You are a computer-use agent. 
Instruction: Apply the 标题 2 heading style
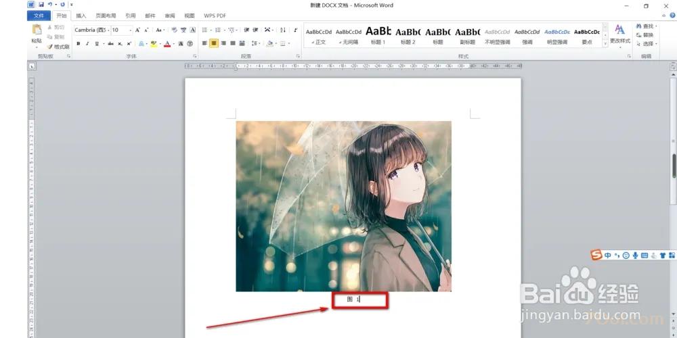408,37
